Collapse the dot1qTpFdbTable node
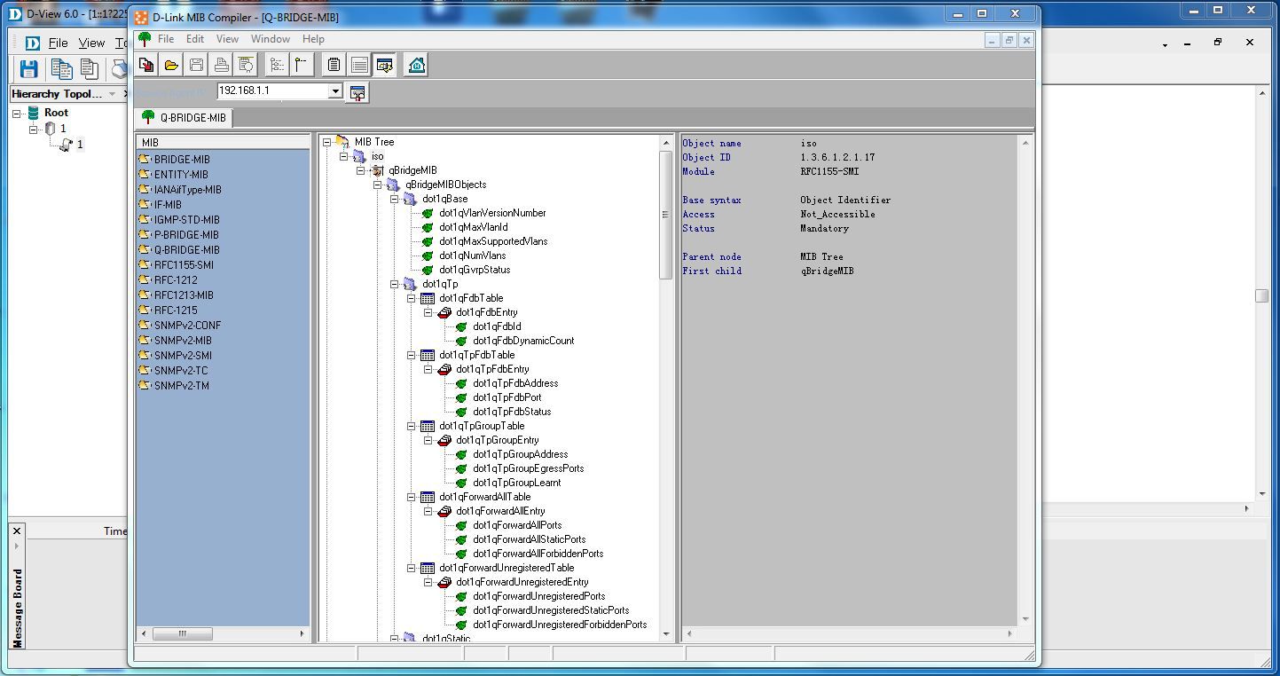The image size is (1280, 676). (411, 355)
